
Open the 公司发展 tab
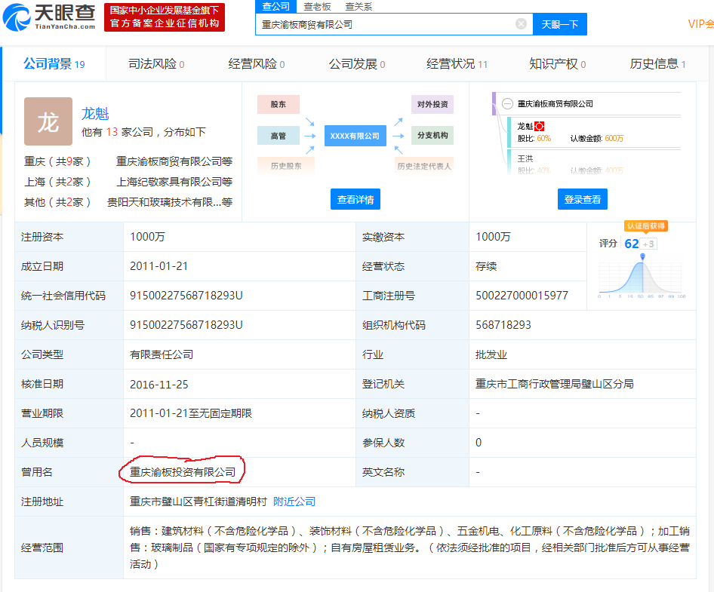point(357,64)
